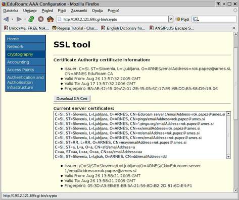239x200 pixels.
Task: Open the Back history dropdown arrow
Action: click(12, 19)
